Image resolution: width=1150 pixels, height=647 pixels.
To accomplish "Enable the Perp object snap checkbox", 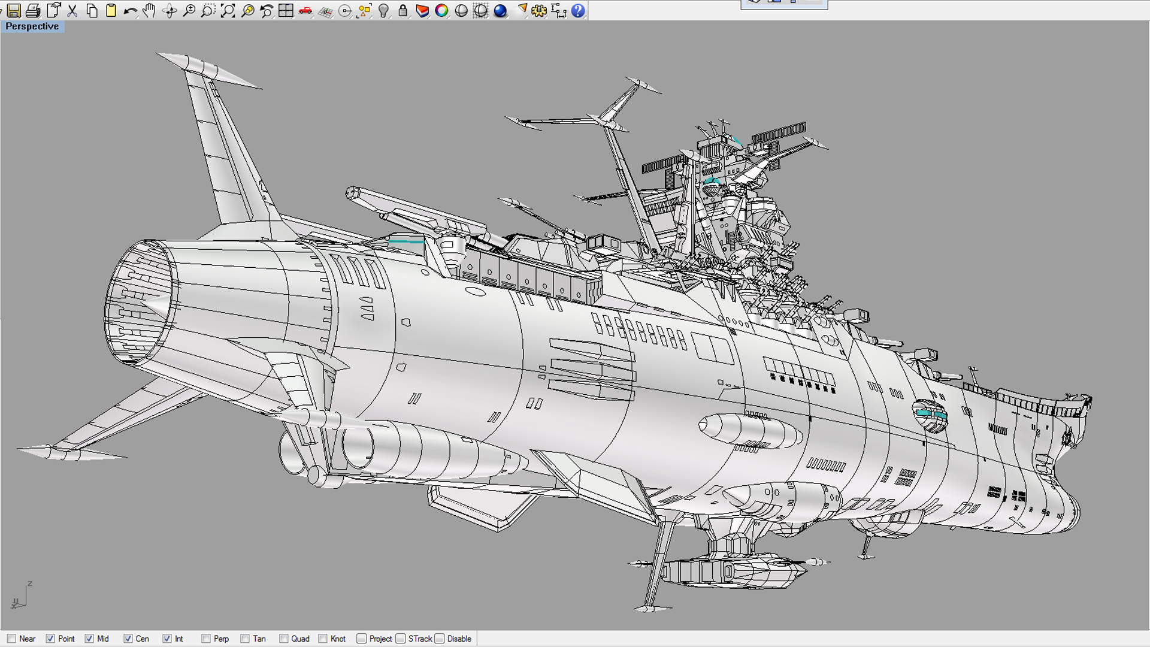I will (206, 639).
